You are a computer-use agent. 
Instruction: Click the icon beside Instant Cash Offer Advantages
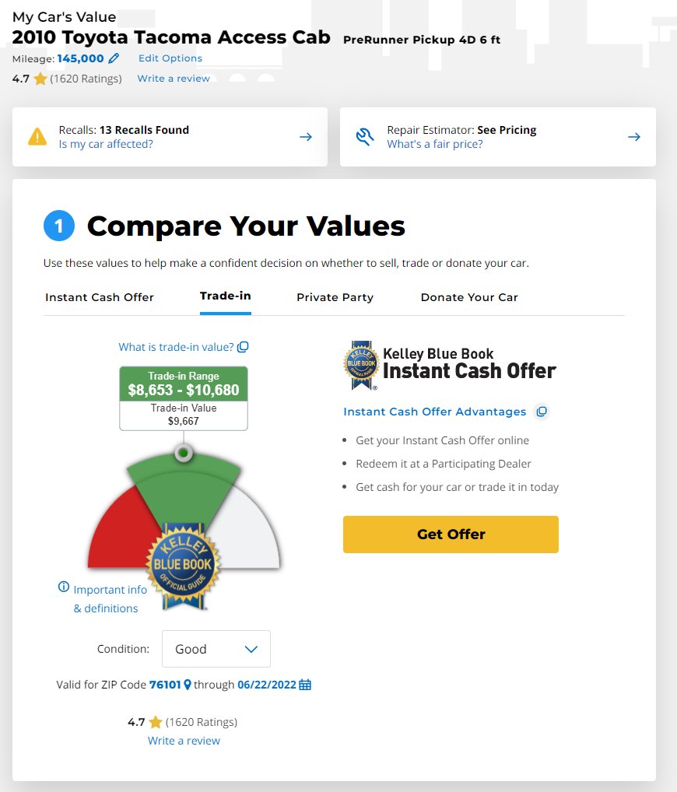point(542,412)
